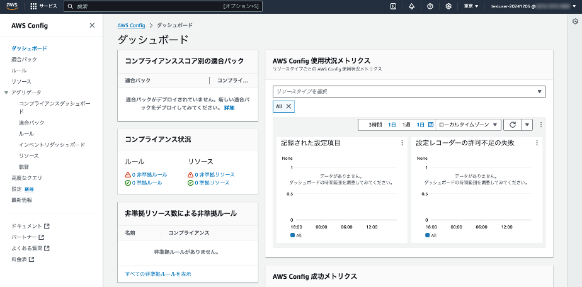Click the AWS Config breadcrumb link
The image size is (582, 287).
[132, 25]
